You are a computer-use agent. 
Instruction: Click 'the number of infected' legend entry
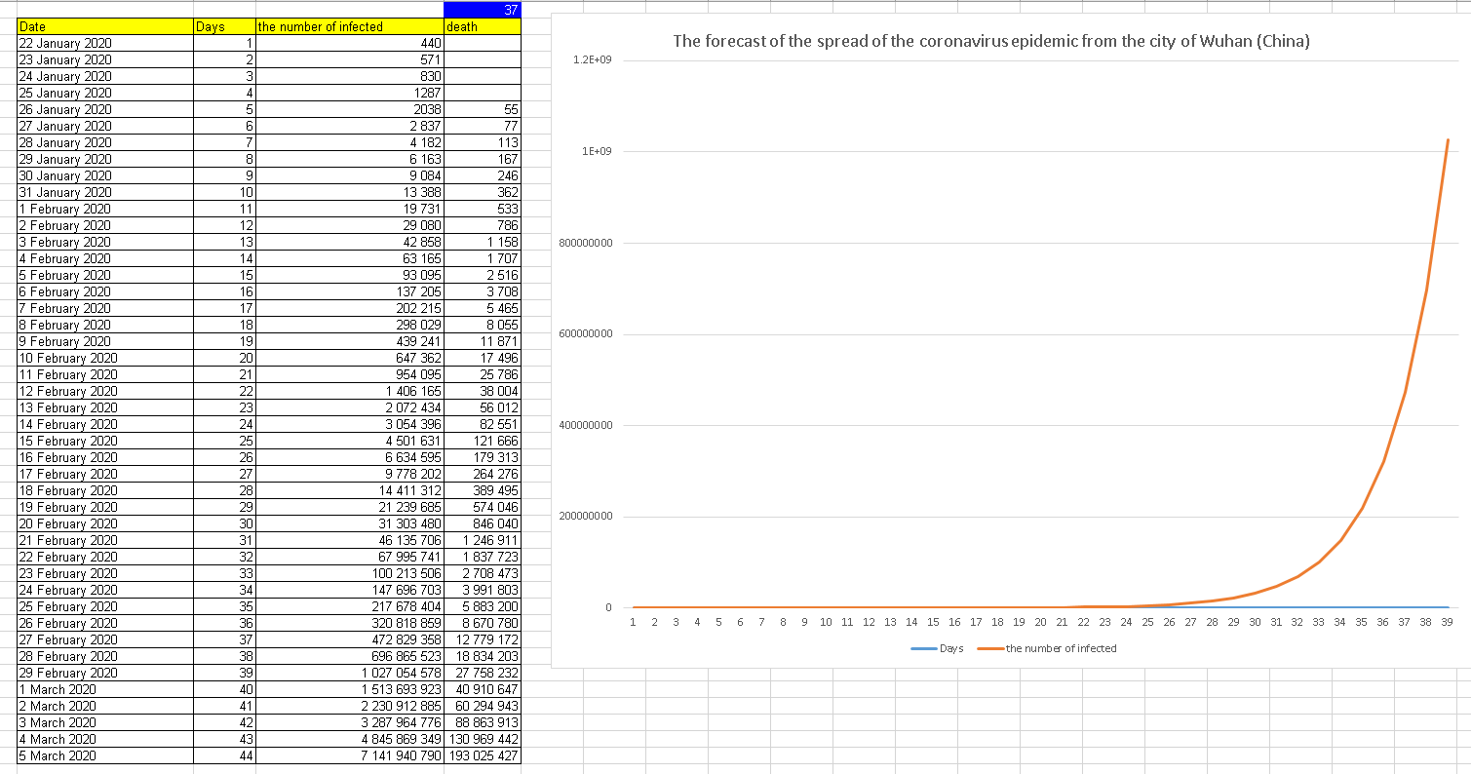[1047, 648]
